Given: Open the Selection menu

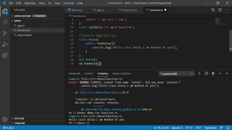Looking at the screenshot, I should 30,3.
